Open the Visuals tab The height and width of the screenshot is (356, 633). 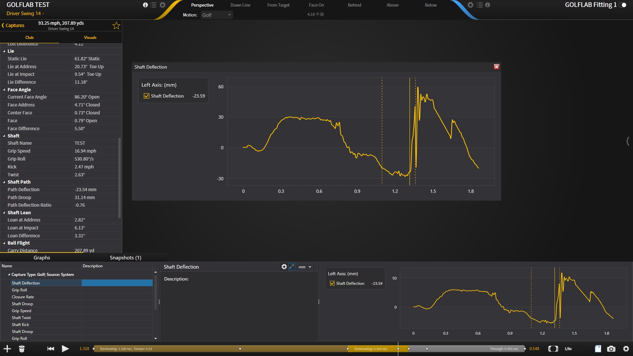pyautogui.click(x=90, y=38)
